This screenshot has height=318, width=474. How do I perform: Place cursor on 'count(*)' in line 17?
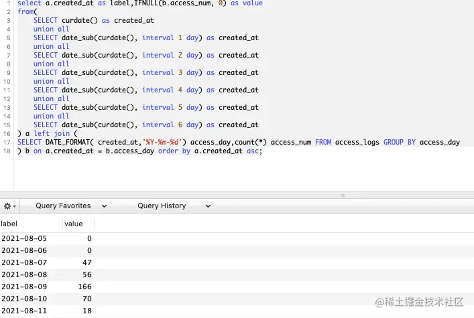point(251,142)
